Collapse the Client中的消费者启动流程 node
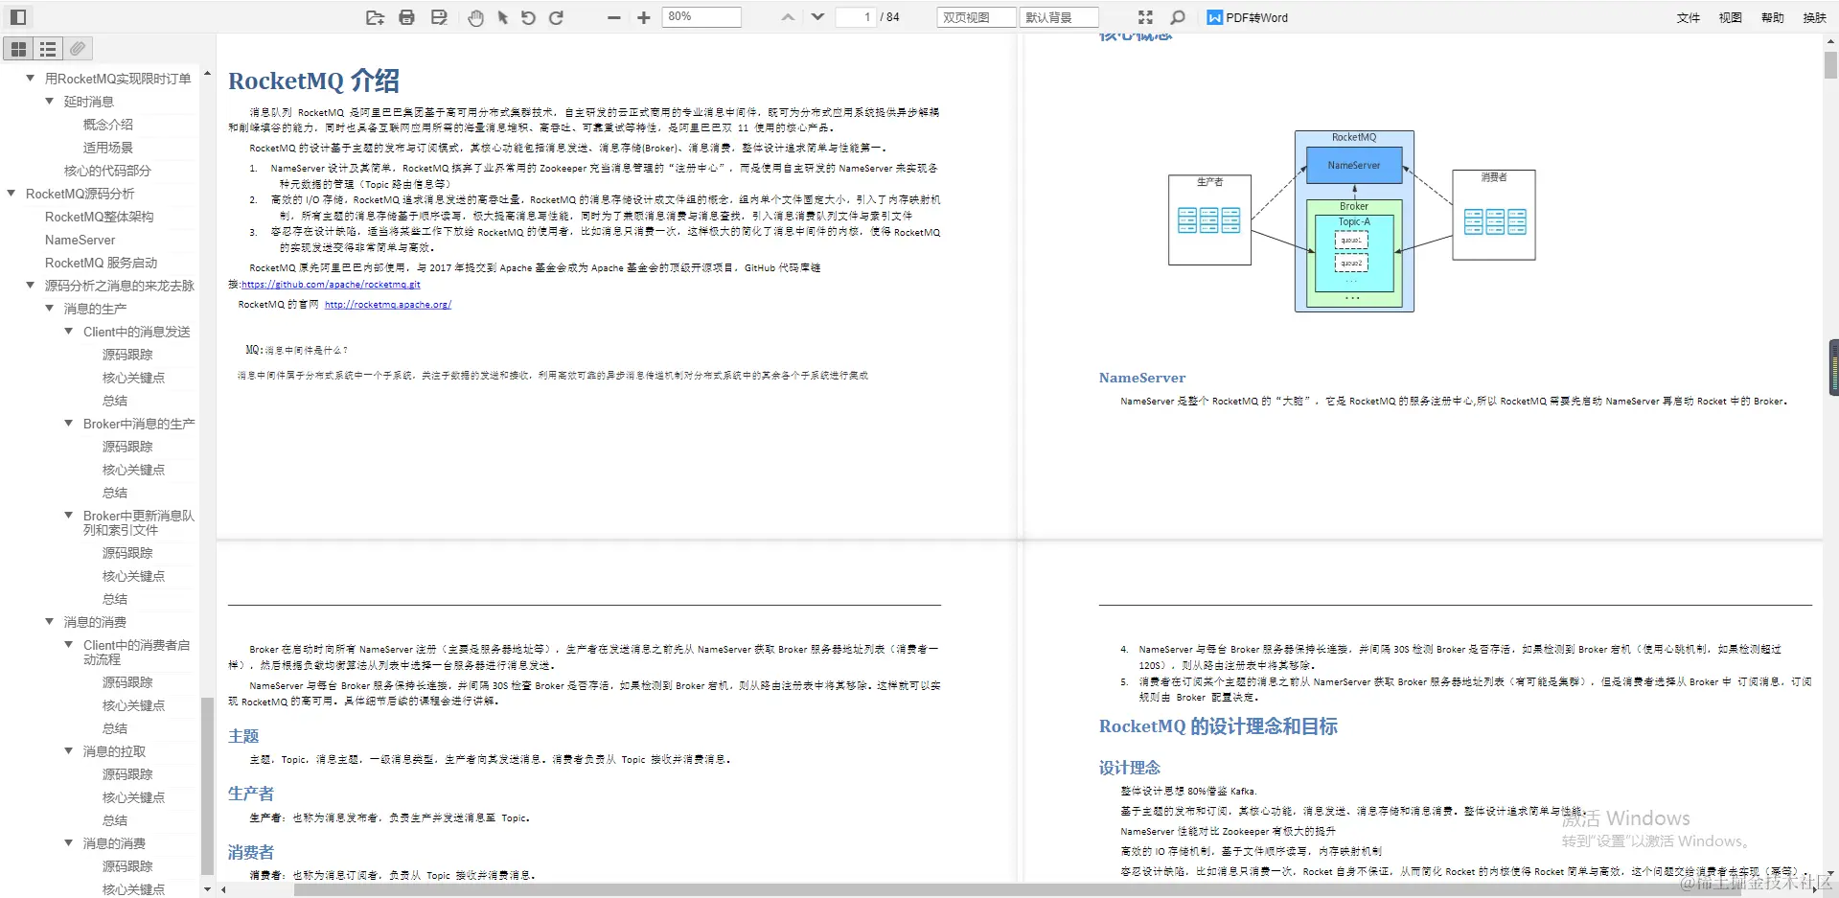1839x898 pixels. click(69, 644)
